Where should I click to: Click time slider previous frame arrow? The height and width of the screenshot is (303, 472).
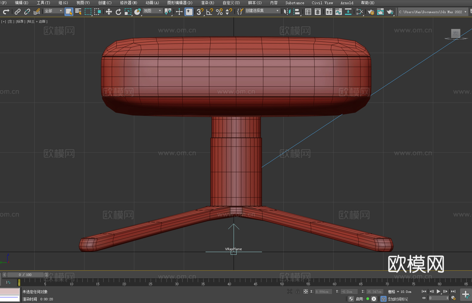(4, 275)
